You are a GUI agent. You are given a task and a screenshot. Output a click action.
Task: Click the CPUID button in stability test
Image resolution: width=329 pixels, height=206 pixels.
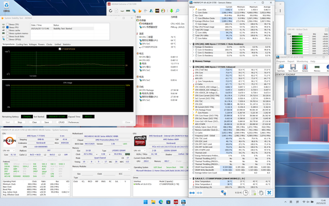click(x=62, y=122)
